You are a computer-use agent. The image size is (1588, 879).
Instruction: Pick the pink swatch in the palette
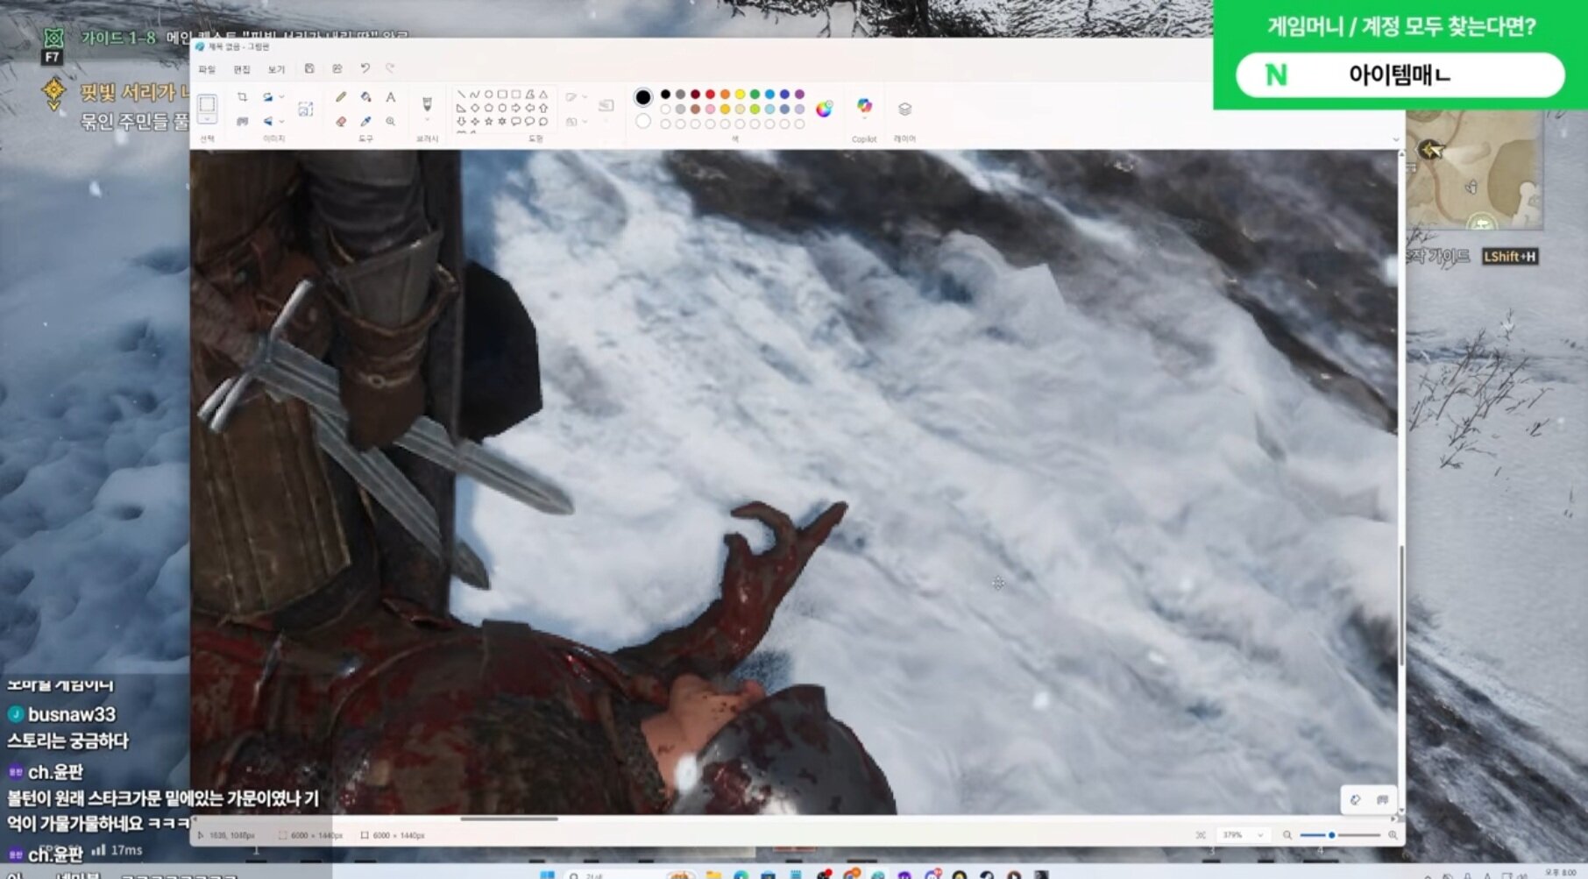[x=710, y=109]
